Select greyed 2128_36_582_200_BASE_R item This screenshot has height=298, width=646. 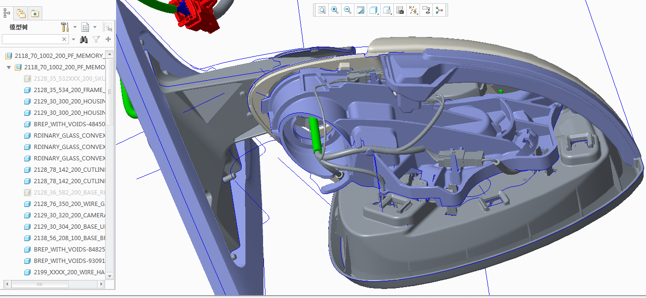coord(65,193)
